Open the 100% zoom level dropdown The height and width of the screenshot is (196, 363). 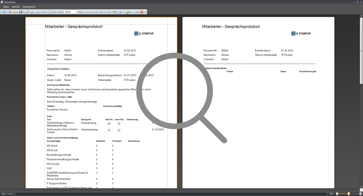pos(76,12)
